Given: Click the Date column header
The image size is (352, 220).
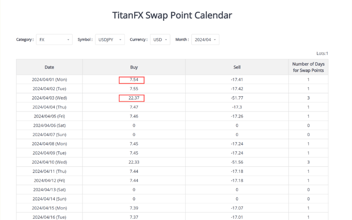Looking at the screenshot, I should [49, 67].
